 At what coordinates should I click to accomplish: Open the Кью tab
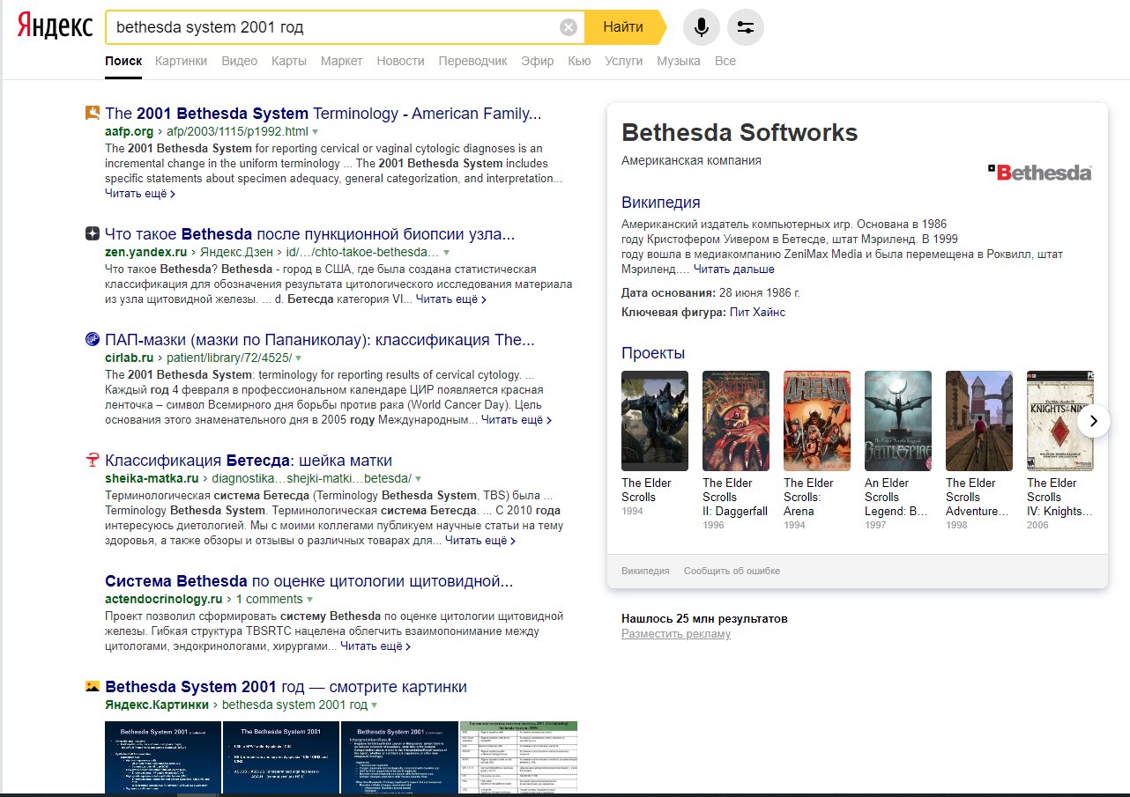pos(579,61)
